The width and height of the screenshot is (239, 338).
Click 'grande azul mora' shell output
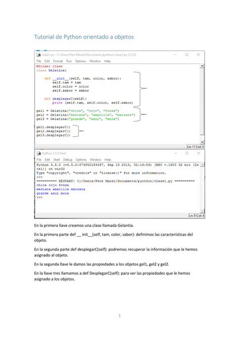(52, 193)
